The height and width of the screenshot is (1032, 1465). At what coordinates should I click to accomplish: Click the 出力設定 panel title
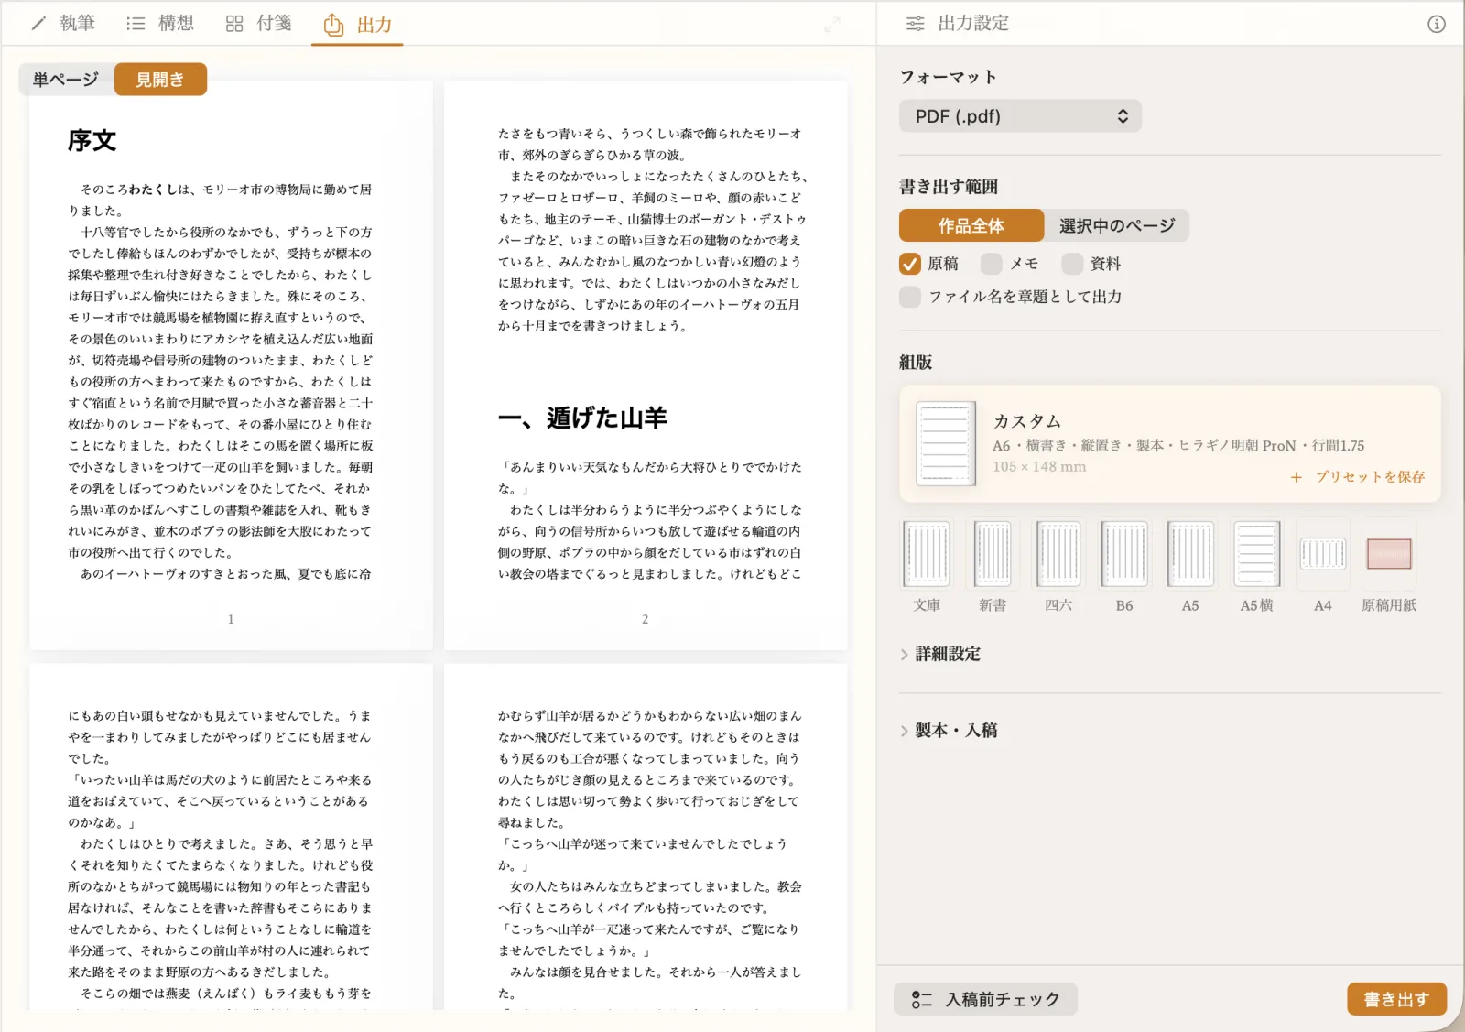coord(973,24)
